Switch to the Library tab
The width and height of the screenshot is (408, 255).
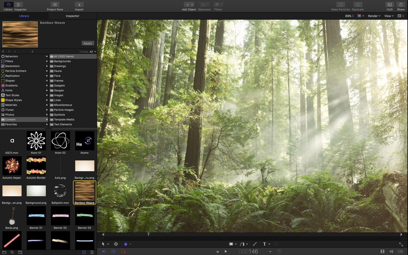click(24, 16)
